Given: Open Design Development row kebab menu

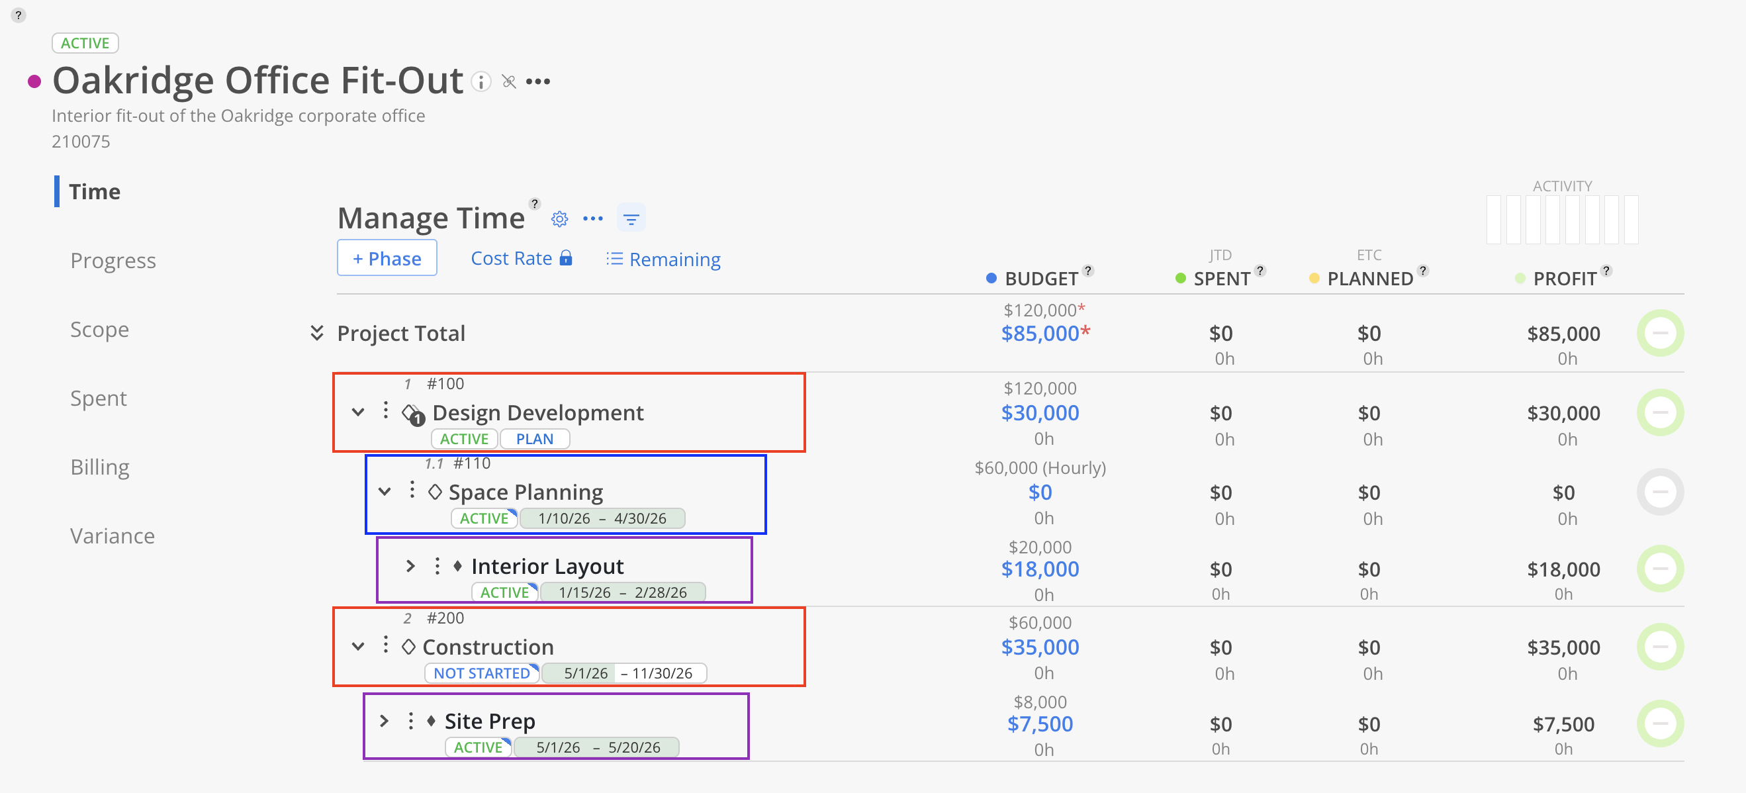Looking at the screenshot, I should coord(386,410).
